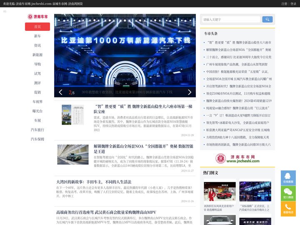Viewport: 300px width, 225px height.
Task: Open 新能源 menu item
Action: point(37,55)
